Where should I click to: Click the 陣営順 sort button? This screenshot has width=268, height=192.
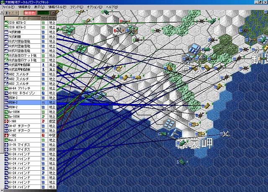coord(10,13)
